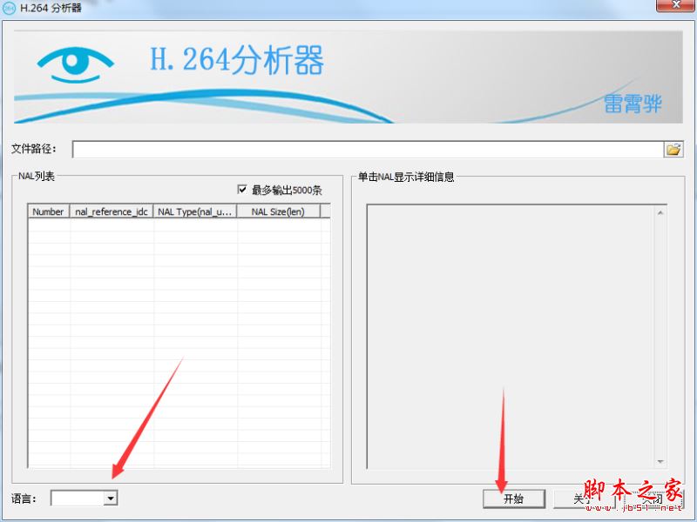Click into the 文件路径 input field
Screen dimensions: 697x522
click(368, 150)
